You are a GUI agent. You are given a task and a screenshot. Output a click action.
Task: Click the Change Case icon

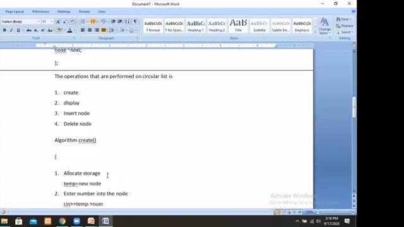point(50,30)
